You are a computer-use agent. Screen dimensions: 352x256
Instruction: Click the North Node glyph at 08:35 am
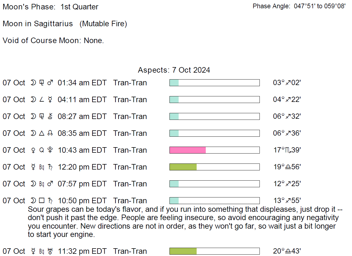click(50, 133)
